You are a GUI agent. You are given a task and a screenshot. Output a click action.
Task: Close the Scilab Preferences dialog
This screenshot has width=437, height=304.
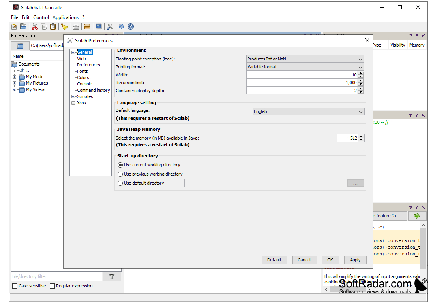click(367, 40)
